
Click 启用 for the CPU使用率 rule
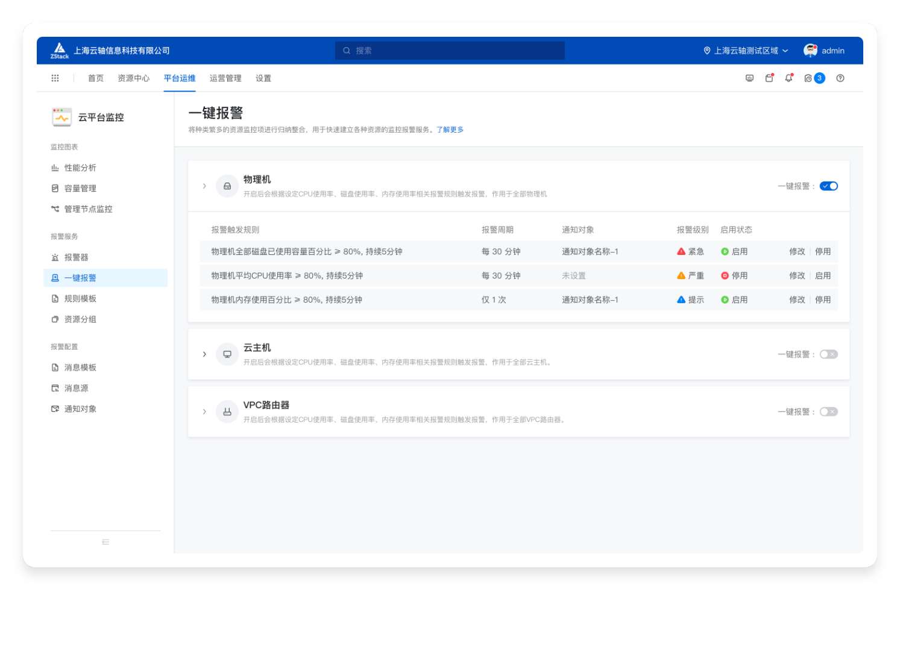coord(822,275)
